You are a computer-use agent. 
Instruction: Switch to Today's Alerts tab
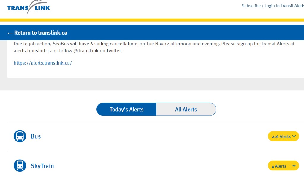pyautogui.click(x=126, y=110)
